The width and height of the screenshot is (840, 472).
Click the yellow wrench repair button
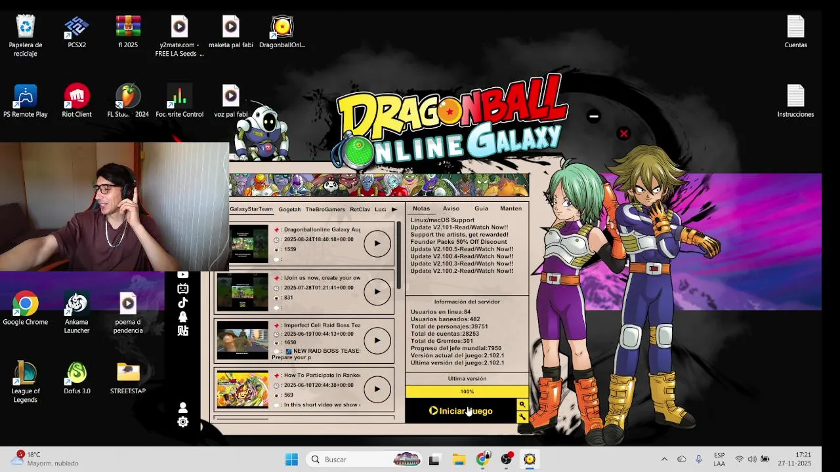click(522, 417)
